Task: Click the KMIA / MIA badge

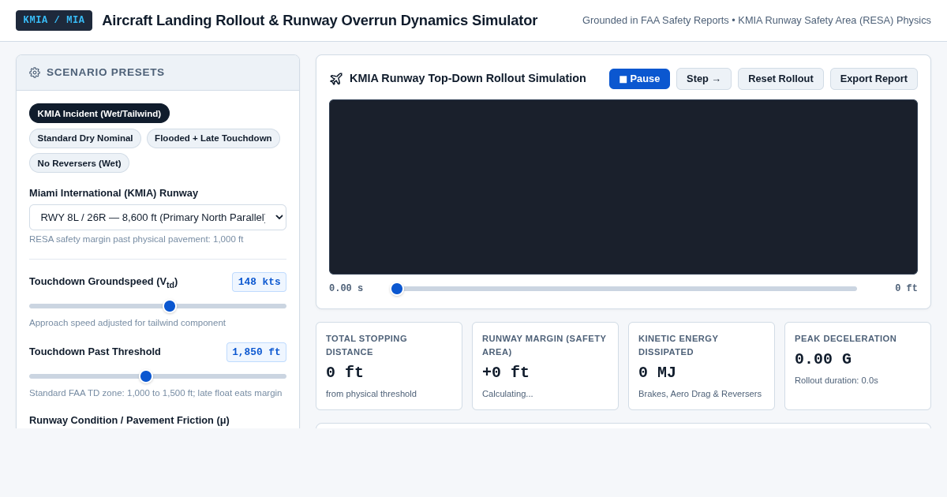Action: coord(54,21)
